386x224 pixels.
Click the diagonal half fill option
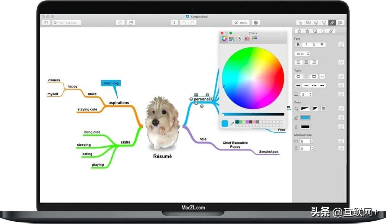point(315,109)
